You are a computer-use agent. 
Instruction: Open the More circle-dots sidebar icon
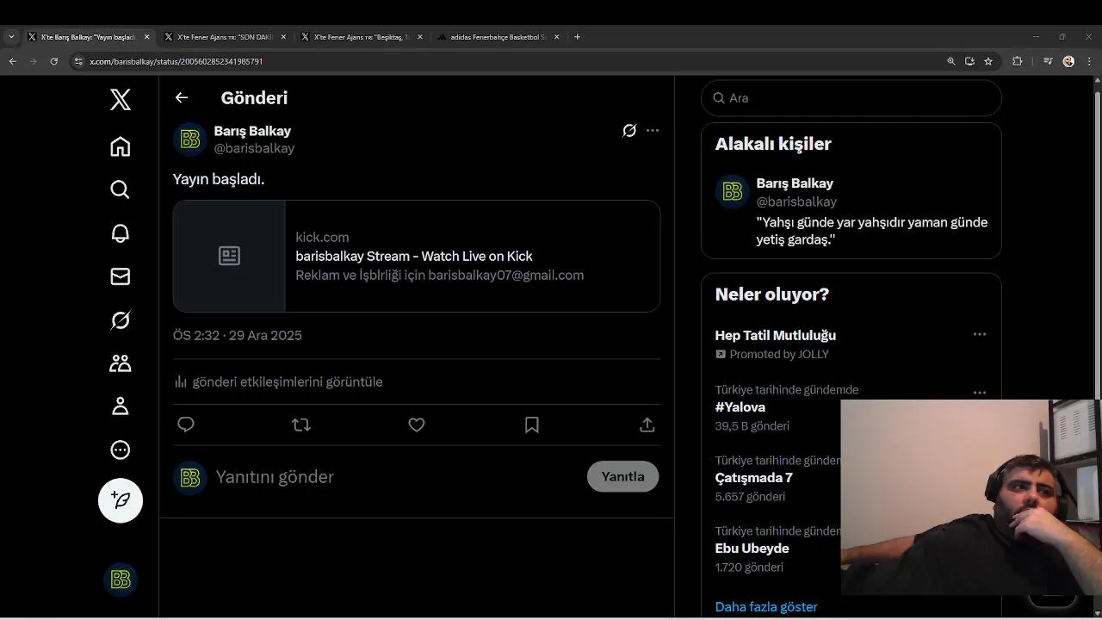pyautogui.click(x=121, y=449)
